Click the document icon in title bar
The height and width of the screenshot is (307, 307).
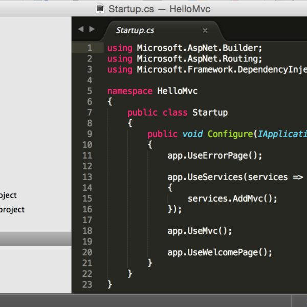click(101, 9)
